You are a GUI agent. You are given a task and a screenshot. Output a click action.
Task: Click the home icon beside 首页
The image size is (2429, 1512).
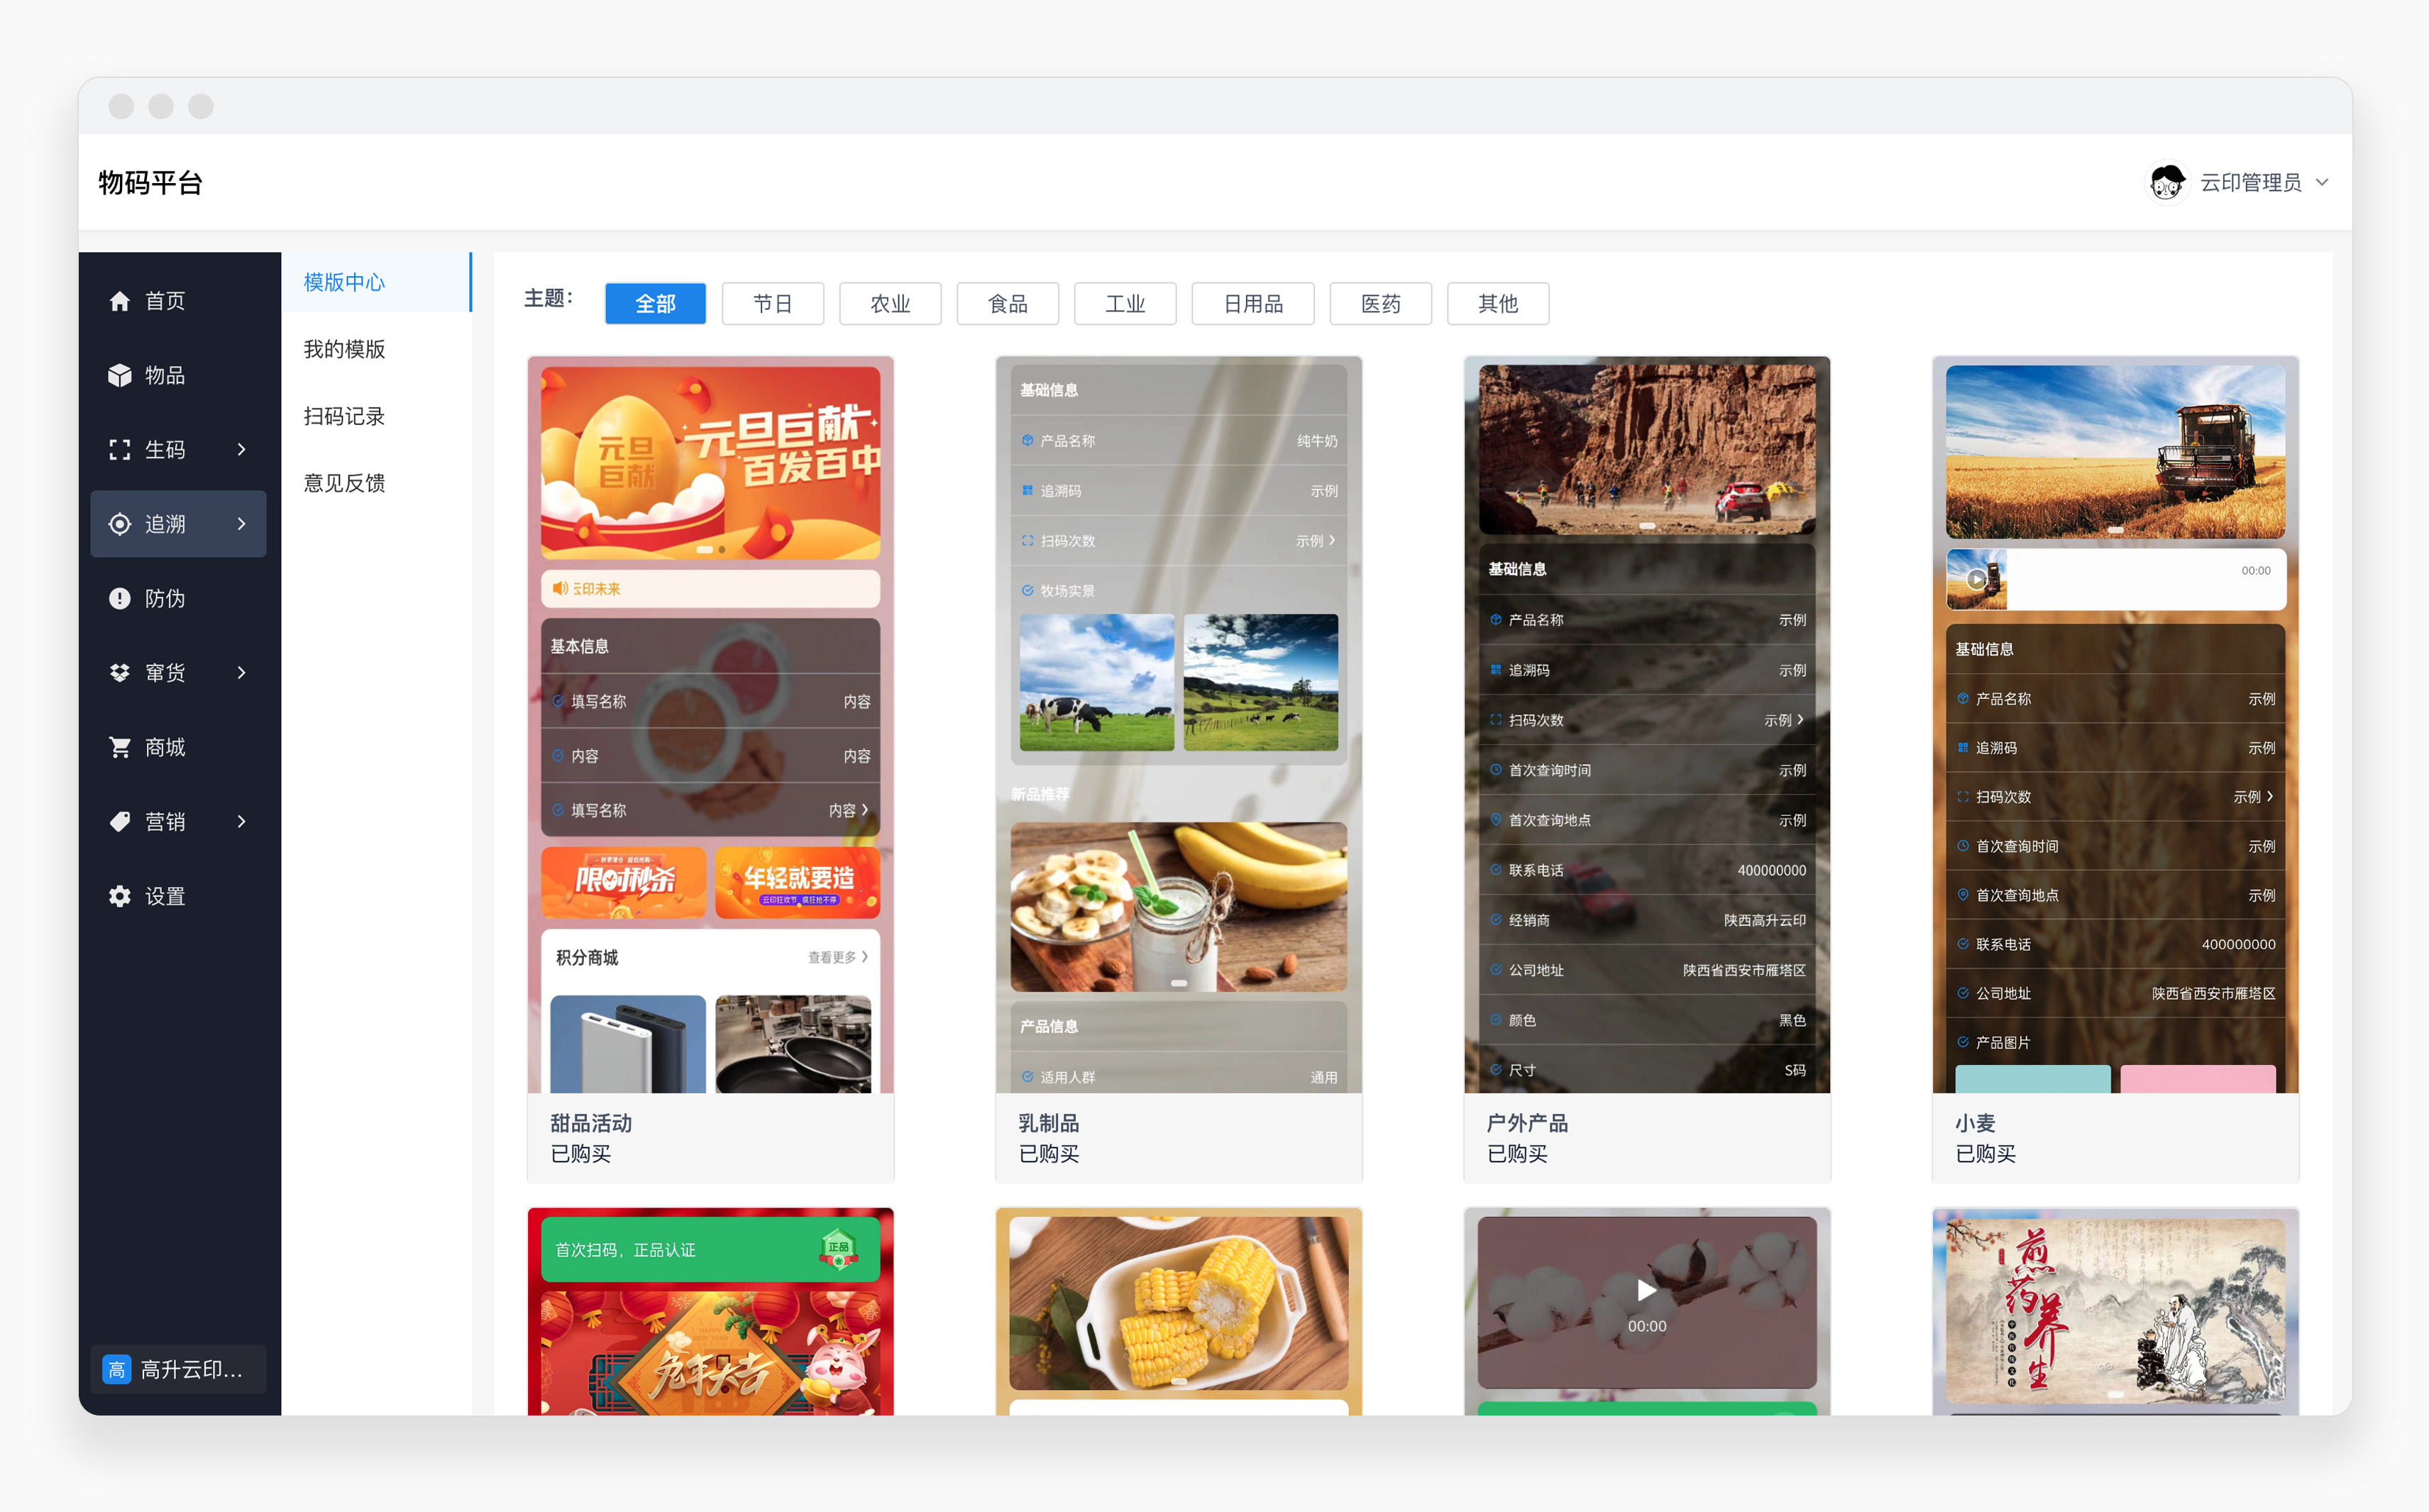[120, 301]
